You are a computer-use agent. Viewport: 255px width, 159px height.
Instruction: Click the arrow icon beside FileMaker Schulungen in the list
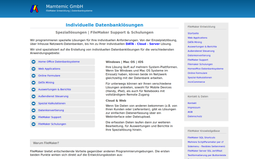(34, 124)
